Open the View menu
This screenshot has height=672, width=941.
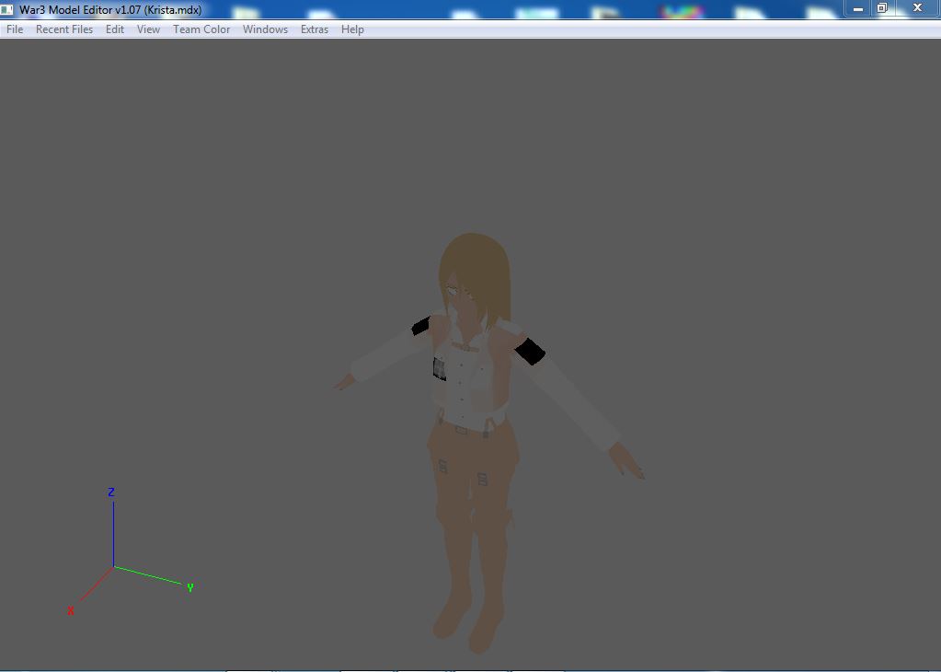[x=148, y=29]
